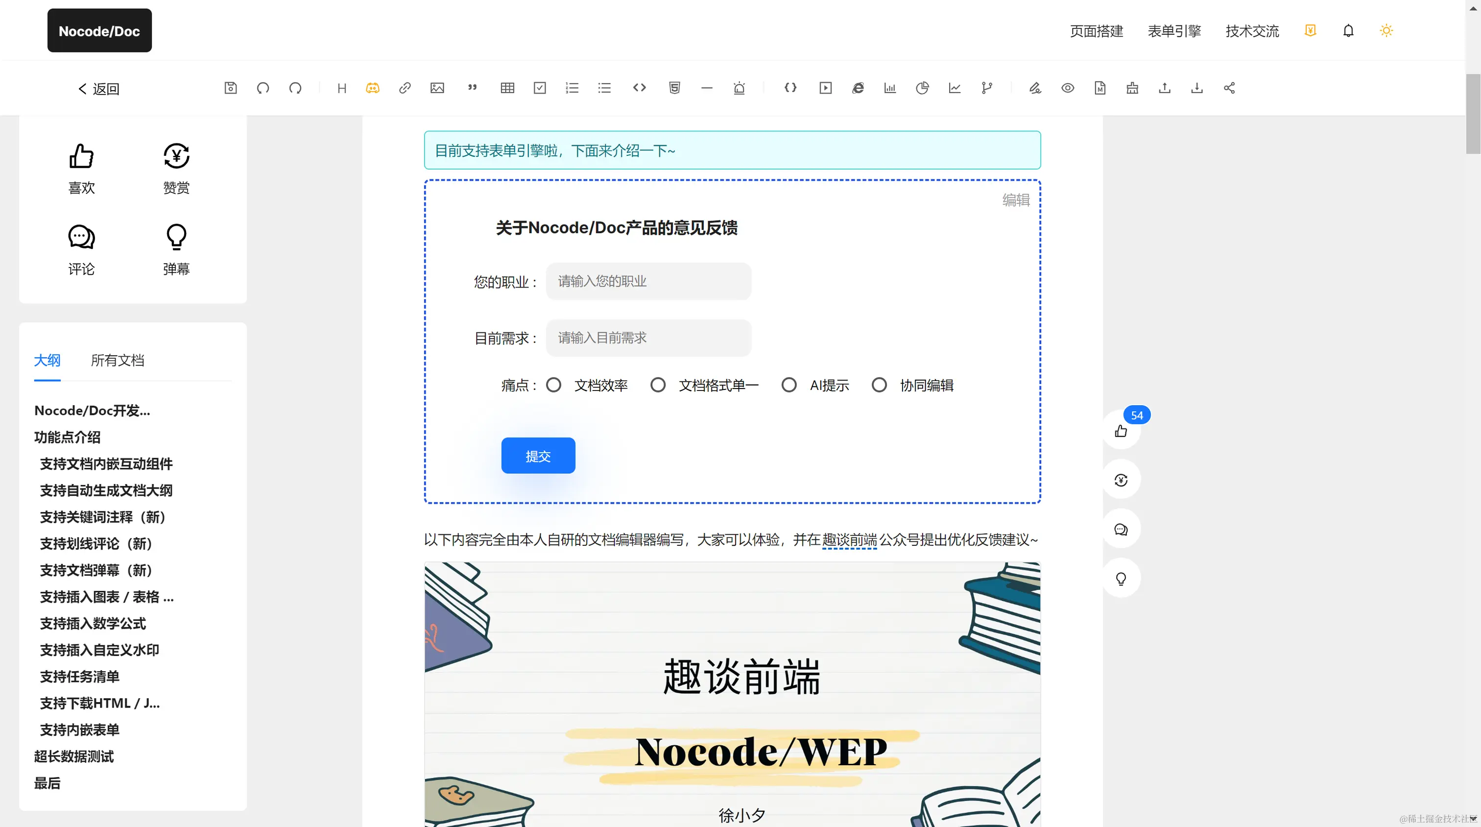
Task: Select the AI提示 radio option
Action: coord(789,385)
